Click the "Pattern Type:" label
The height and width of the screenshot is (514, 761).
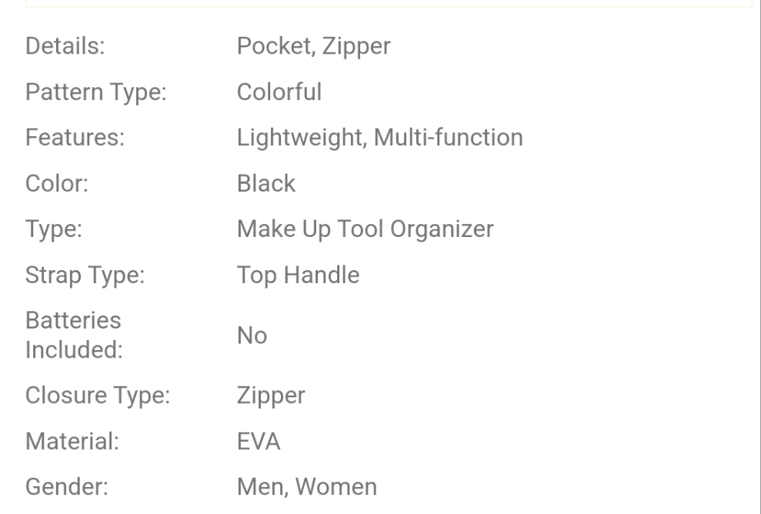coord(96,93)
